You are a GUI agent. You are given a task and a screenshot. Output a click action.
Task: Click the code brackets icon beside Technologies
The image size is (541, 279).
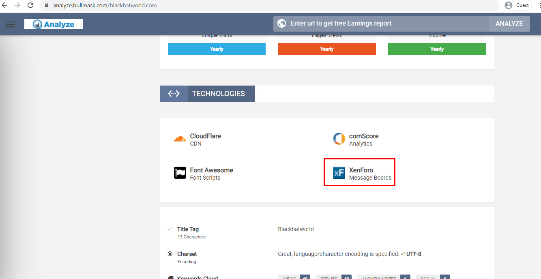(x=174, y=94)
